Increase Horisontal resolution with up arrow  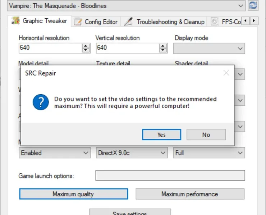pos(86,46)
